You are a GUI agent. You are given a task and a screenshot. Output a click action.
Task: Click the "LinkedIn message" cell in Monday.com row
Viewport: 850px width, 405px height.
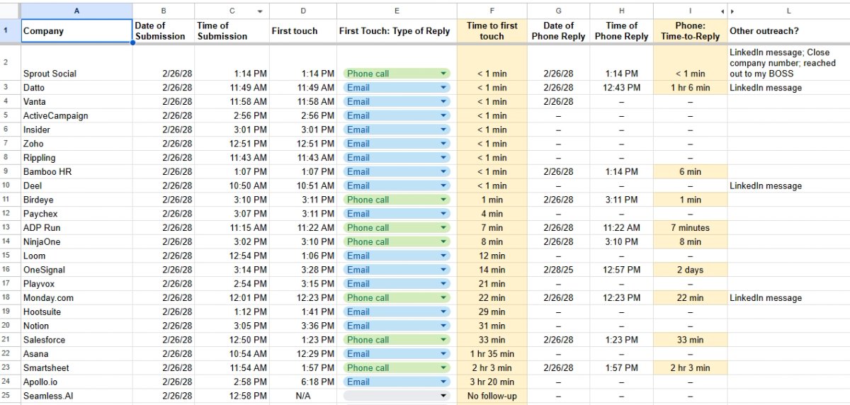[788, 298]
